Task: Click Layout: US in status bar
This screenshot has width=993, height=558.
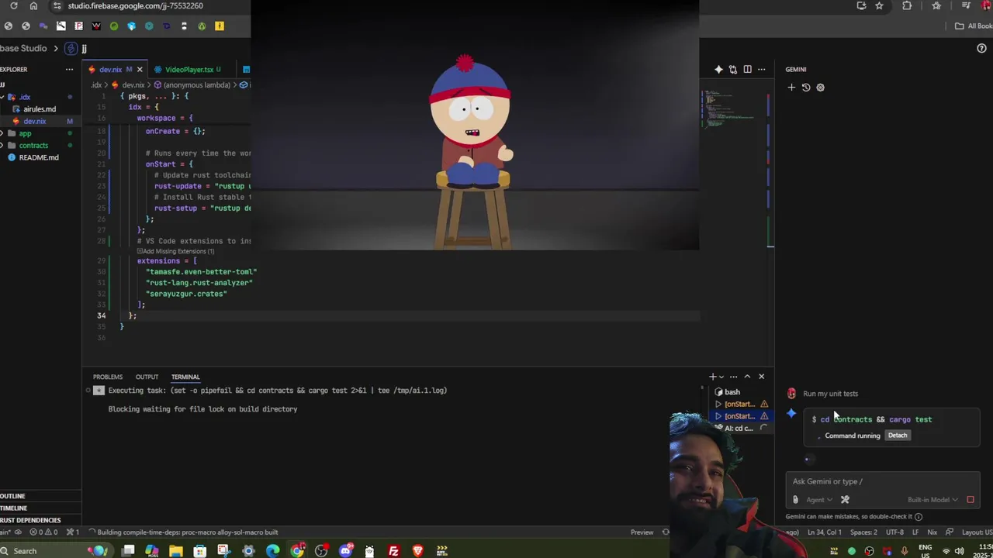Action: (976, 532)
